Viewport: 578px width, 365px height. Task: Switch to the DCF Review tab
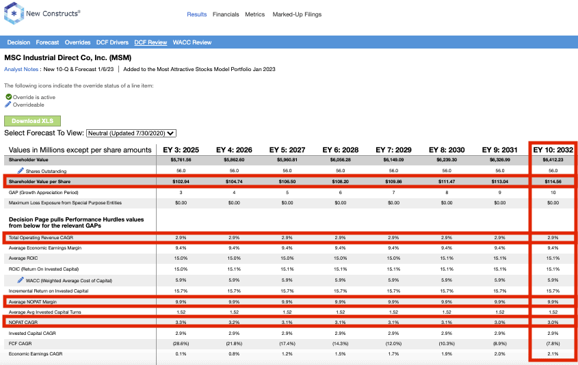tap(150, 42)
